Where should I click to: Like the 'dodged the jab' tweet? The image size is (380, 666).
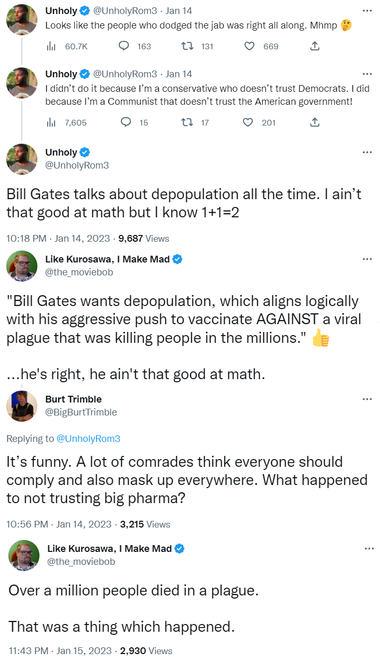tap(249, 46)
